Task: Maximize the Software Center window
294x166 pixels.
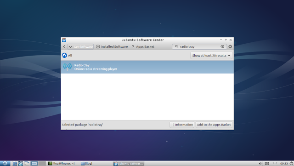Action: point(226,40)
